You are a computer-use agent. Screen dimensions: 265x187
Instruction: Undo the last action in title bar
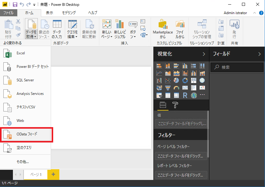pos(22,5)
